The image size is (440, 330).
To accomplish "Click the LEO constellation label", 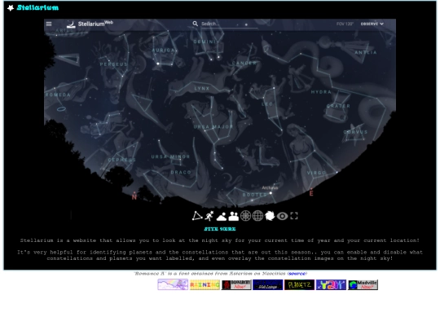I will [267, 104].
